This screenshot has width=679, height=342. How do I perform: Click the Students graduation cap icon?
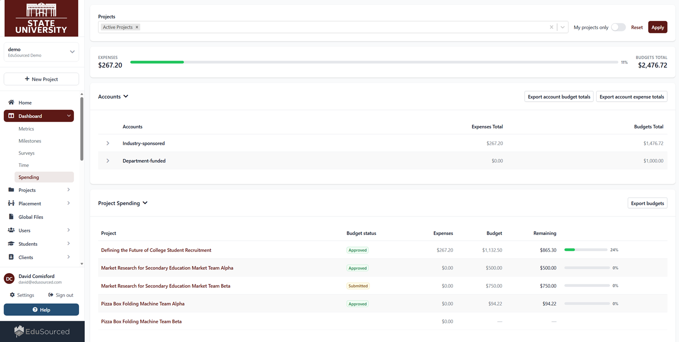coord(11,244)
